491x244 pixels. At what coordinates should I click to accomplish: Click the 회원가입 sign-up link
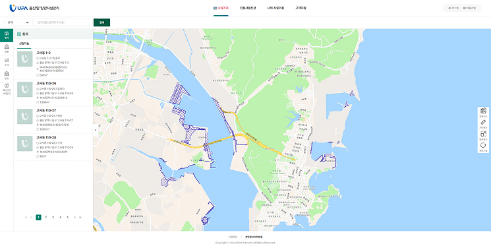point(469,8)
